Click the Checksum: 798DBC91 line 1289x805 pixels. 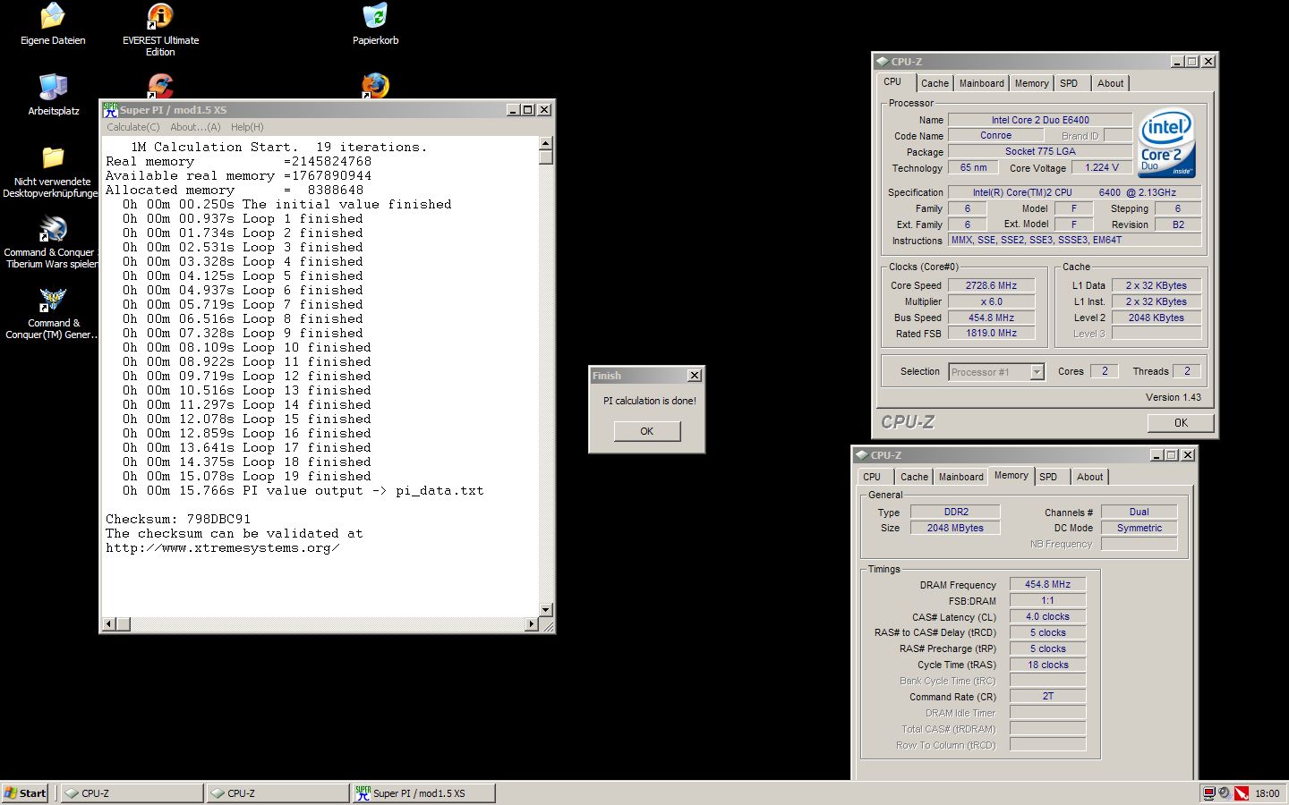click(178, 519)
